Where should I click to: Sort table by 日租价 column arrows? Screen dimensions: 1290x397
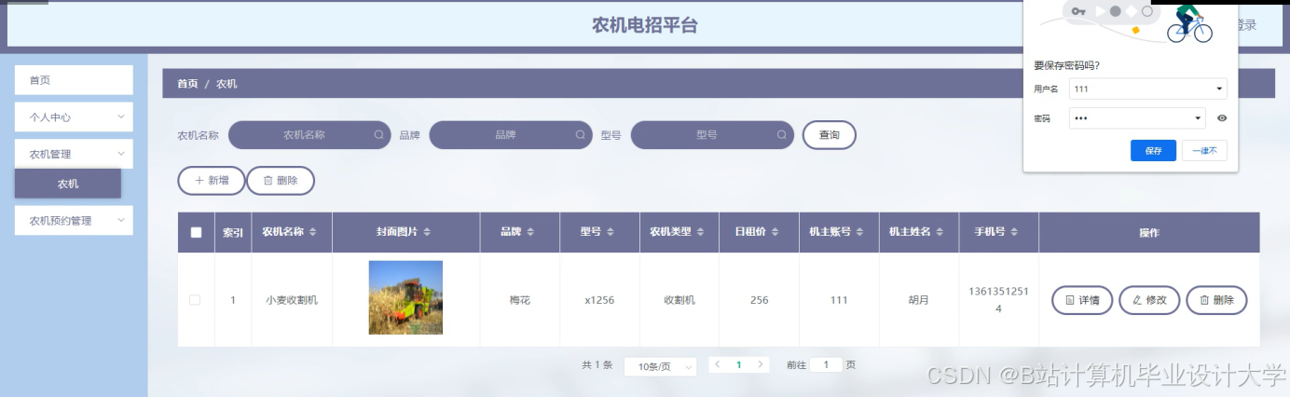pyautogui.click(x=775, y=232)
